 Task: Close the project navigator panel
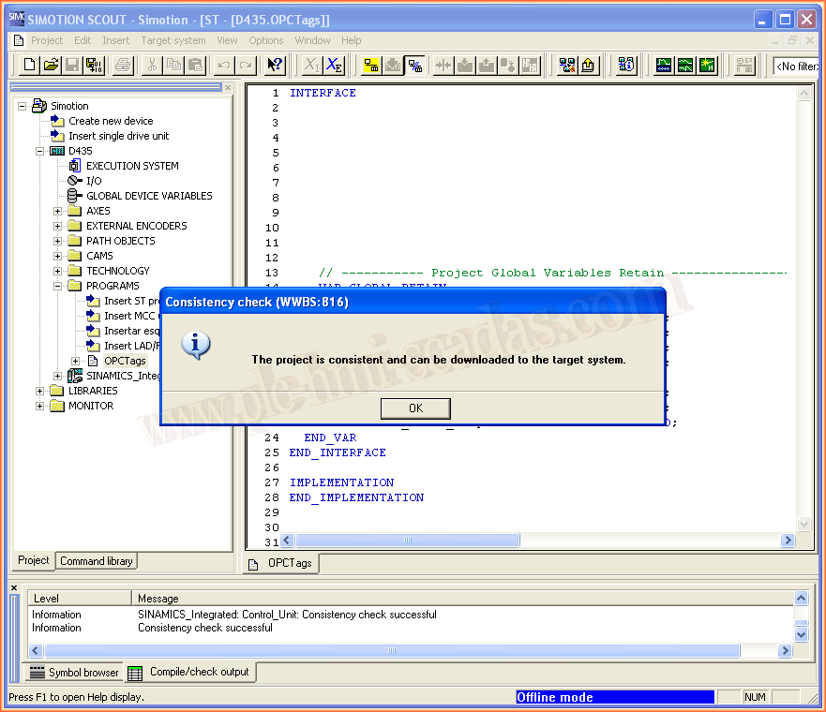228,87
